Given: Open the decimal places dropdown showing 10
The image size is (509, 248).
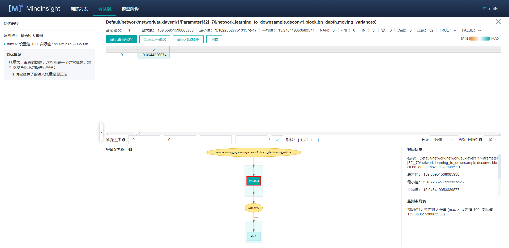Looking at the screenshot, I should pyautogui.click(x=492, y=140).
